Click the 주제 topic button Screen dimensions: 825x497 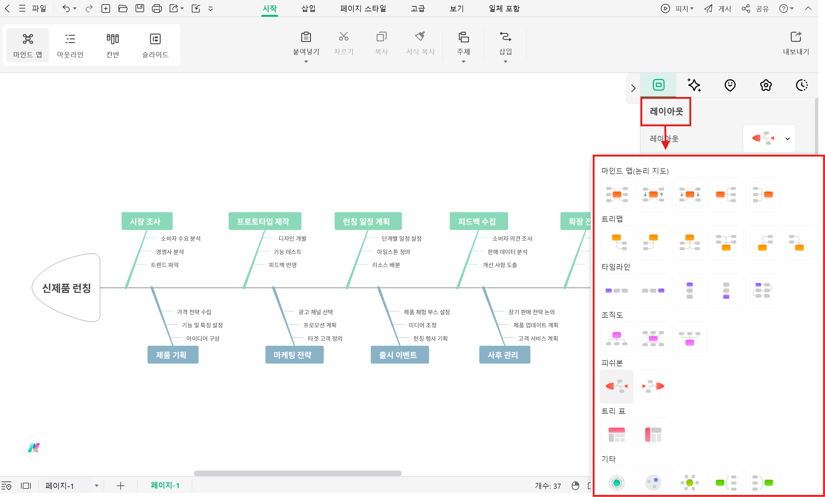463,47
